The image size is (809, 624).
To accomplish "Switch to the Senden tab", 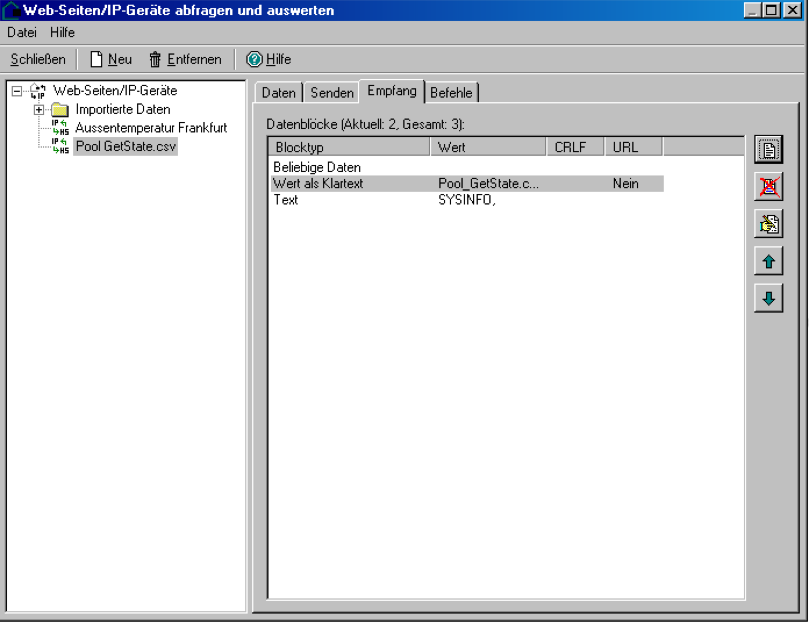I will (x=332, y=93).
